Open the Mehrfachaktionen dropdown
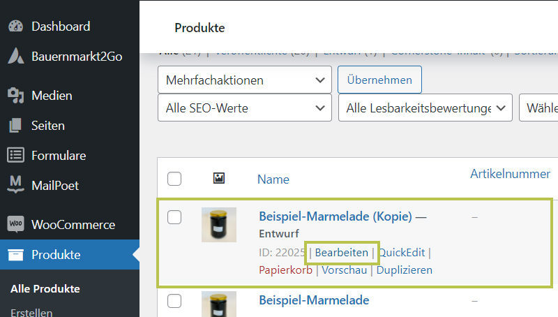Viewport: 558px width, 317px height. 245,80
